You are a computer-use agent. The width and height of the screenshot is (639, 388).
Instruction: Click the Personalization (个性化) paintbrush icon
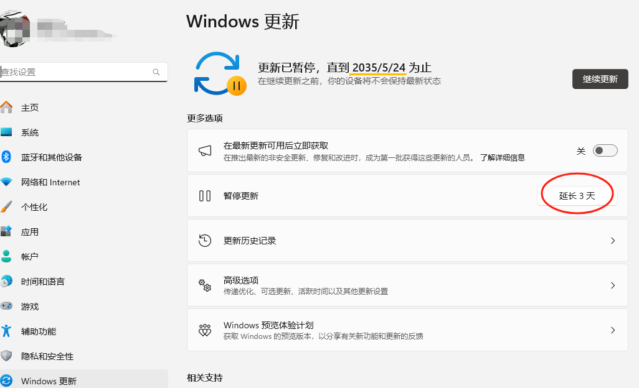(6, 206)
